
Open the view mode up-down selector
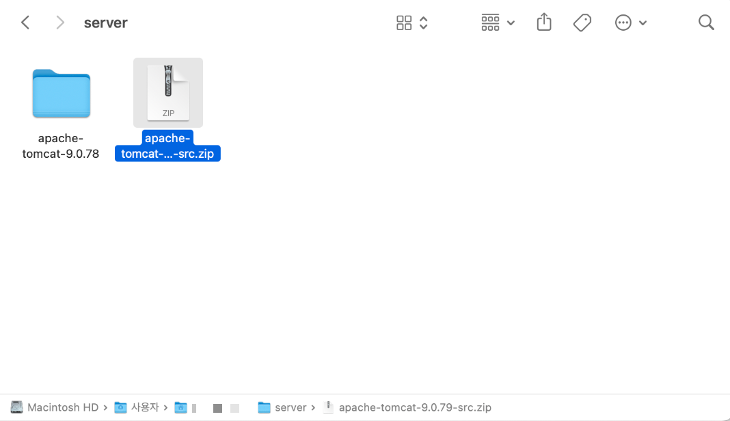423,23
